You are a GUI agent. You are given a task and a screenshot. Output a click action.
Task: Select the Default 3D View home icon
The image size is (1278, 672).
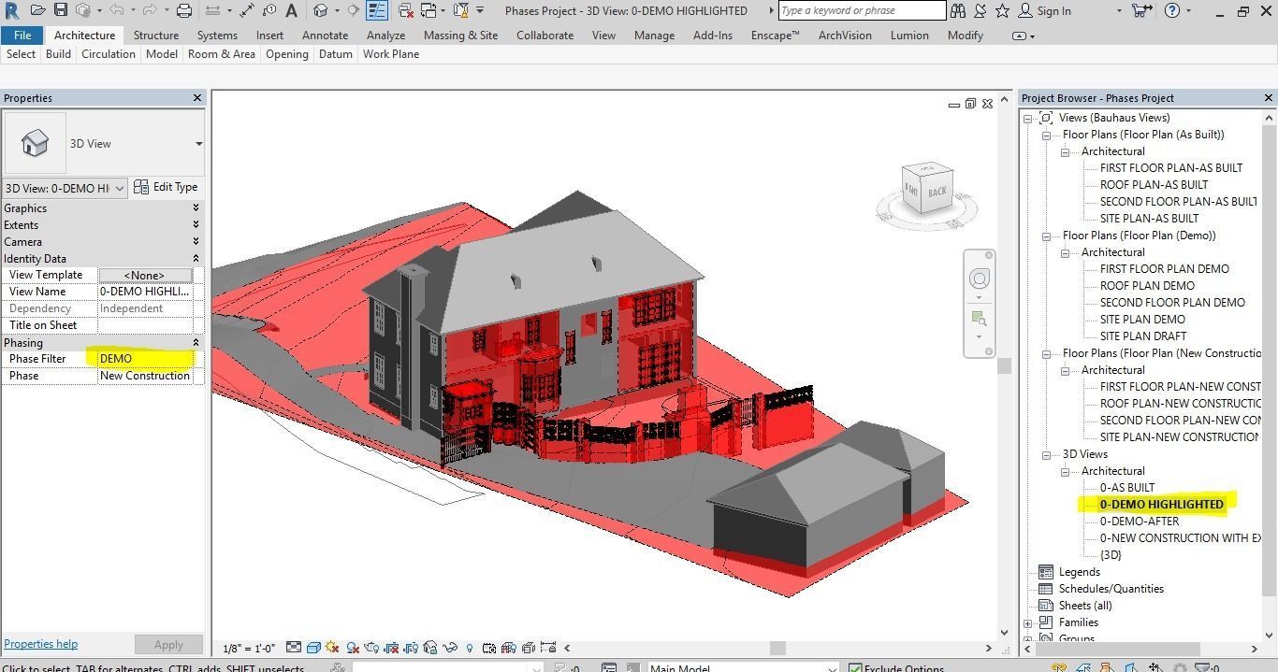[x=319, y=10]
